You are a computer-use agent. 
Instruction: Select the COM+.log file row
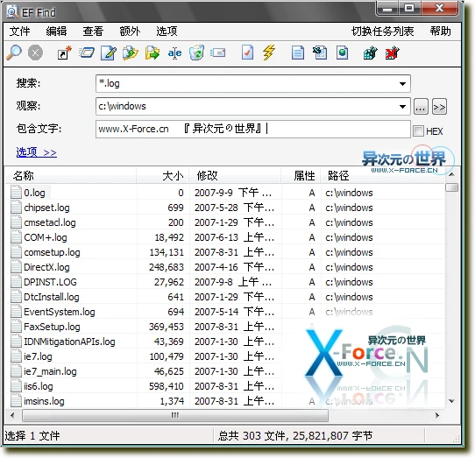point(225,237)
